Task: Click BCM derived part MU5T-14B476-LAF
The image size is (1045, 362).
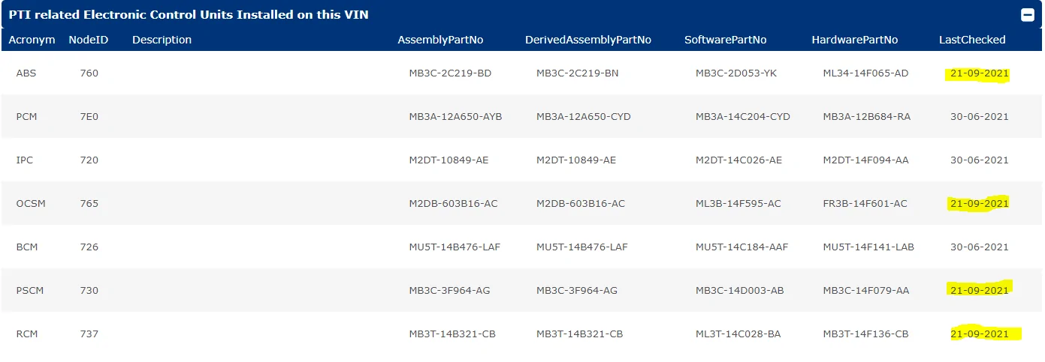Action: 581,247
